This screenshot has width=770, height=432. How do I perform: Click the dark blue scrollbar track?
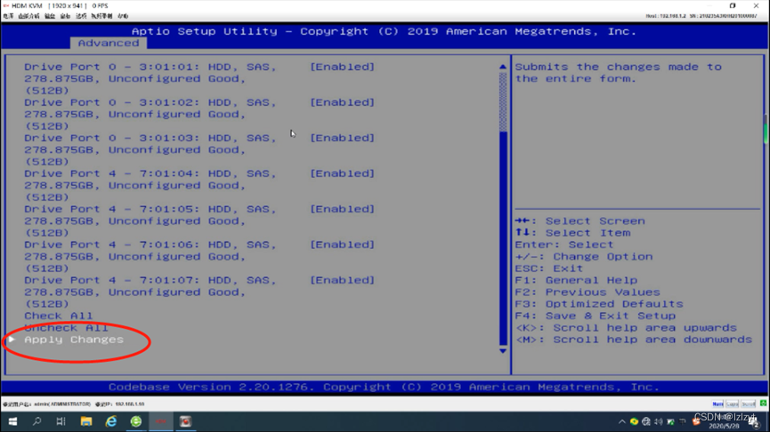[x=503, y=238]
